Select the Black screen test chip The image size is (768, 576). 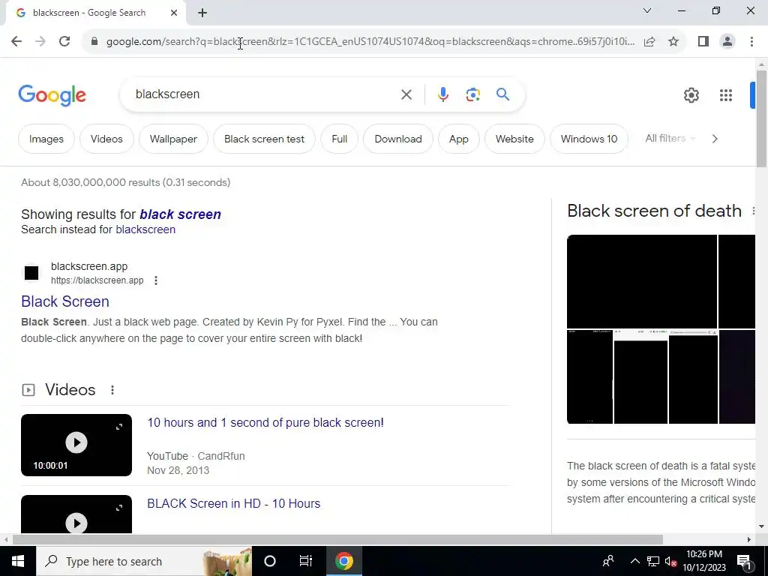coord(265,139)
